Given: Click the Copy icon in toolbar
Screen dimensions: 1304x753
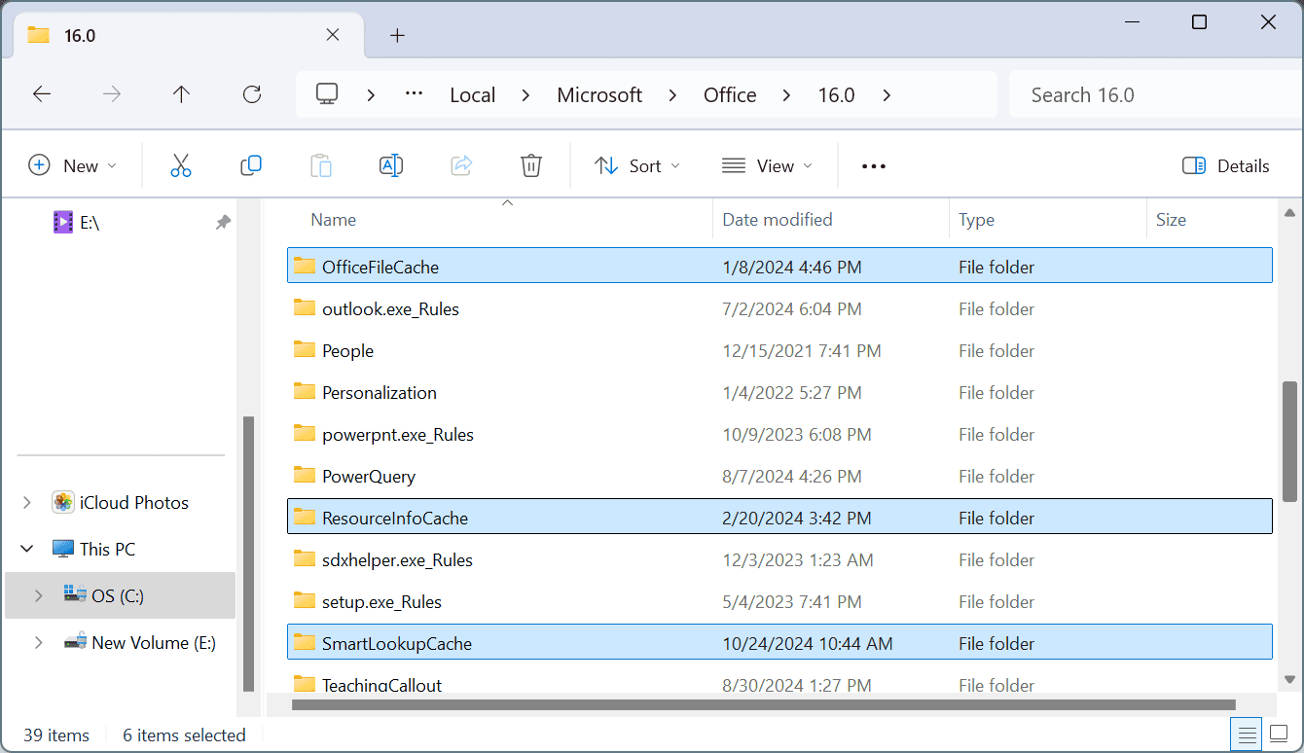Looking at the screenshot, I should click(x=251, y=165).
